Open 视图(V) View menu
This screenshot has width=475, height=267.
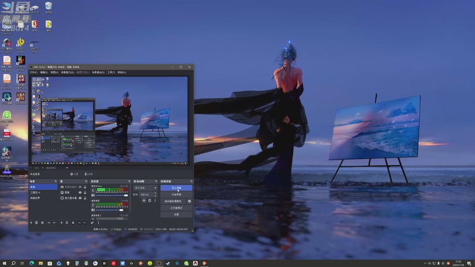point(54,72)
